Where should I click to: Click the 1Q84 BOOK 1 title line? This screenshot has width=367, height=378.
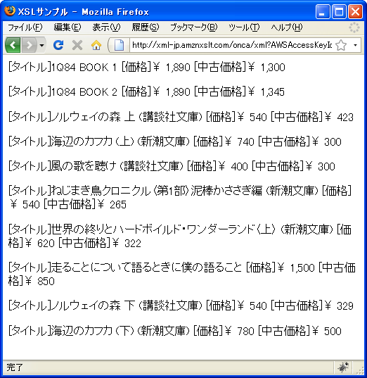[147, 67]
